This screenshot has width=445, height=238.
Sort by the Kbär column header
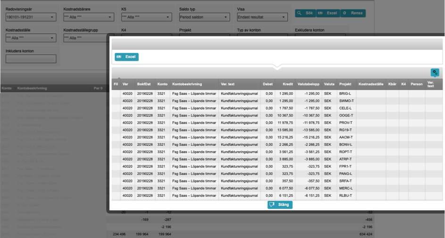392,84
